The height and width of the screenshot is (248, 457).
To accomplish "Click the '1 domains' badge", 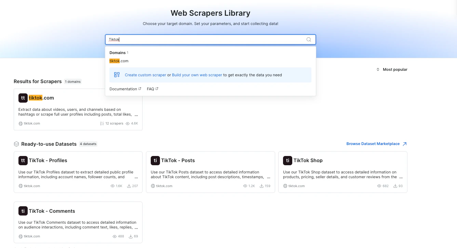I will click(x=72, y=81).
